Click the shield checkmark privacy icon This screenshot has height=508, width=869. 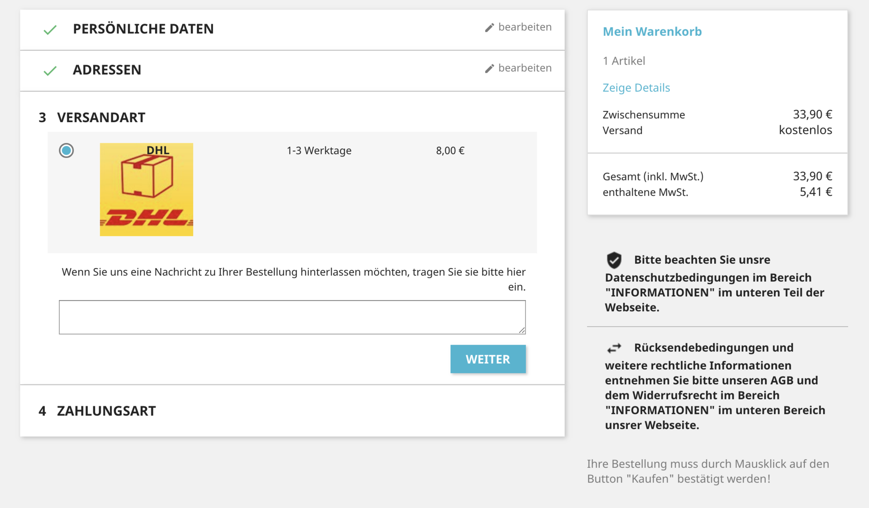coord(614,260)
